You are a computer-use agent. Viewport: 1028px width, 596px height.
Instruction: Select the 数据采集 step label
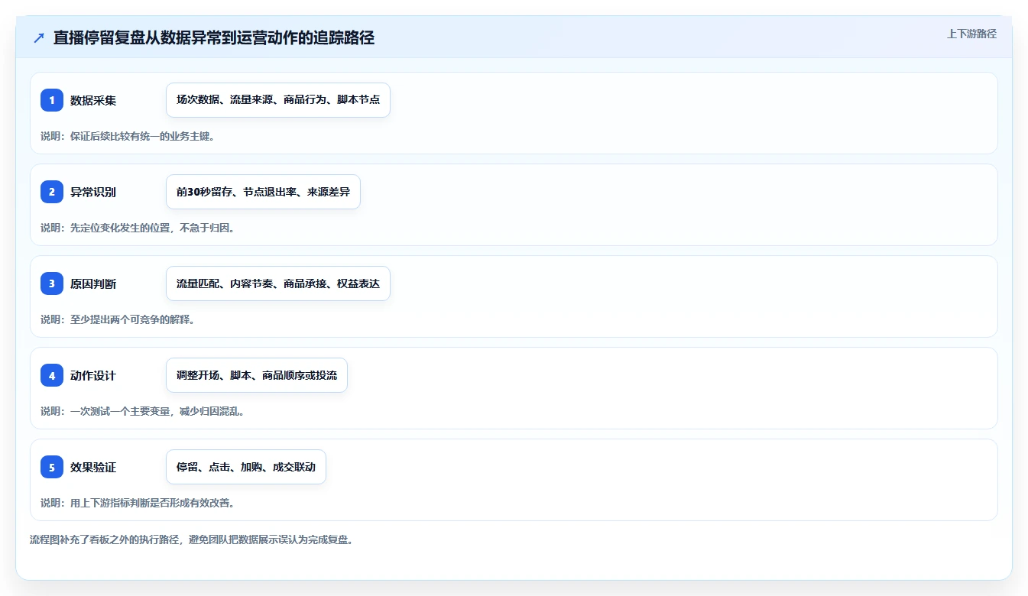[93, 100]
